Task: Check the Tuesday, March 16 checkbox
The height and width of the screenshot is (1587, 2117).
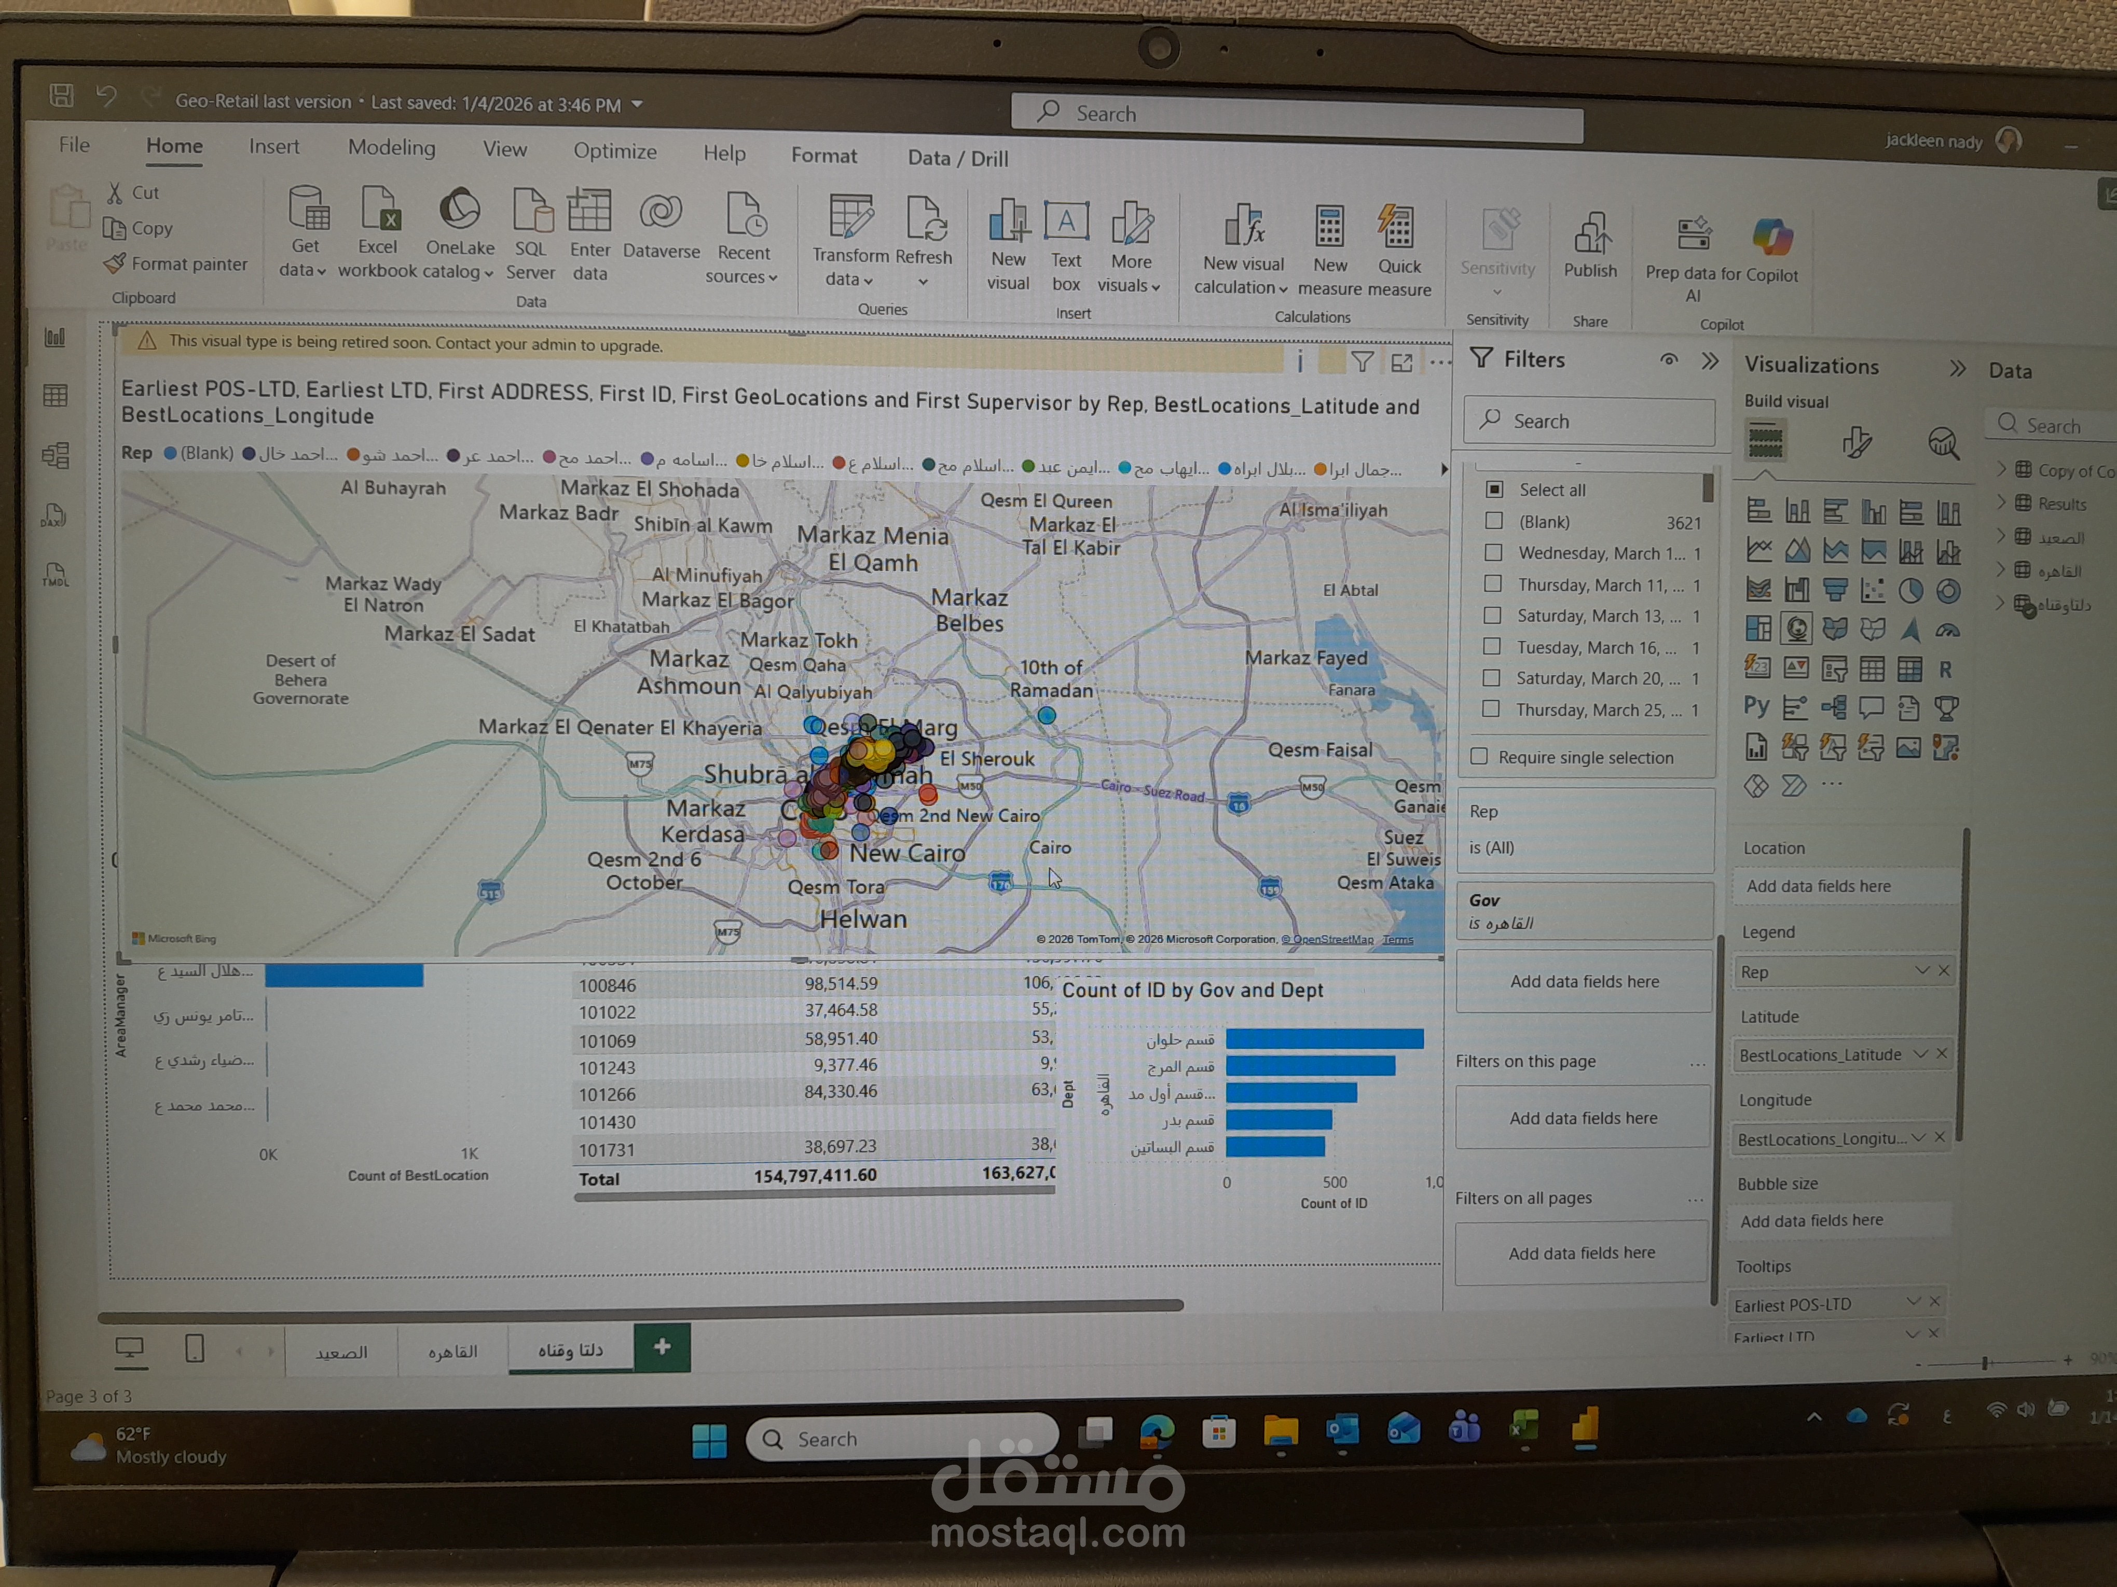Action: point(1491,647)
